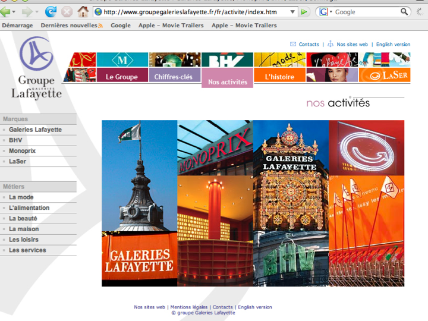Open the Forward button history dropdown
This screenshot has height=321, width=428.
36,12
